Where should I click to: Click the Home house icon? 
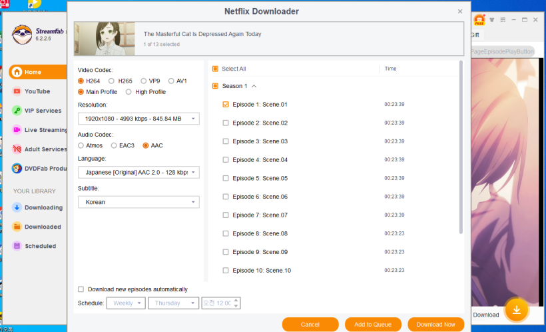pos(17,72)
